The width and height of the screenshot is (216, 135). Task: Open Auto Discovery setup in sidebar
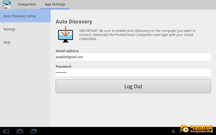pyautogui.click(x=25, y=16)
